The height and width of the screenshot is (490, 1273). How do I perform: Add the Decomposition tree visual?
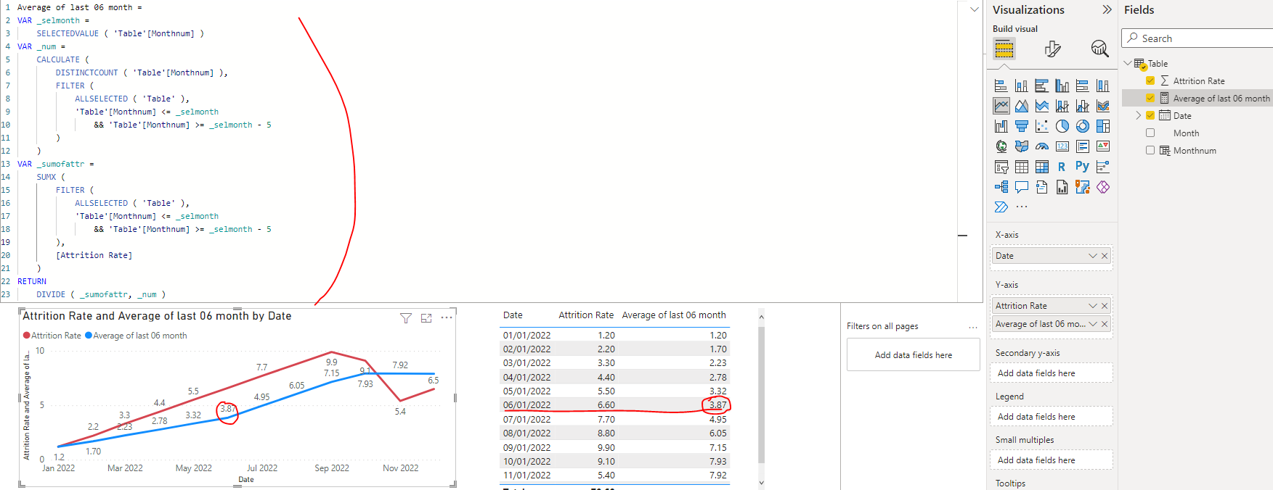(x=1001, y=187)
